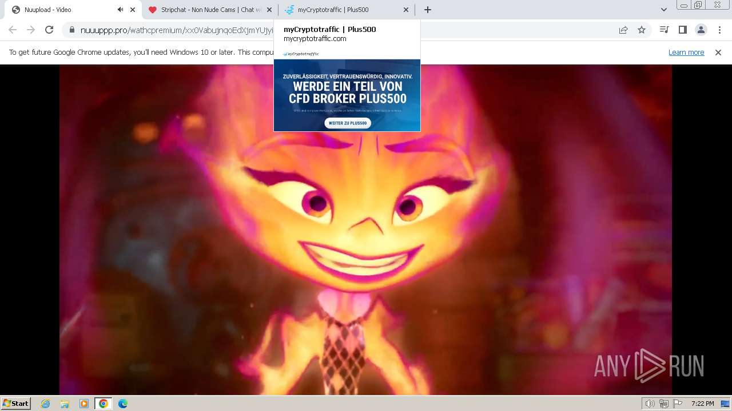This screenshot has width=732, height=411.
Task: Minimize the Chrome window
Action: coord(683,5)
